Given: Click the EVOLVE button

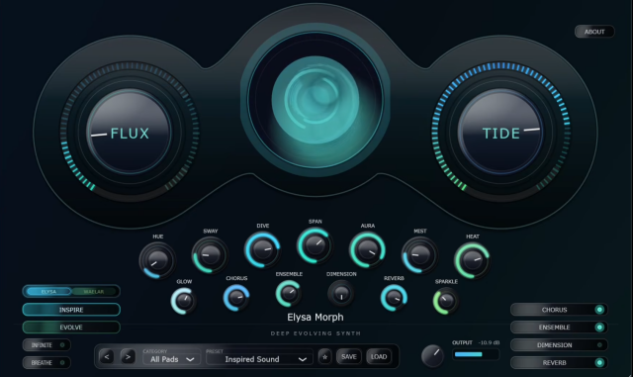Looking at the screenshot, I should tap(71, 328).
